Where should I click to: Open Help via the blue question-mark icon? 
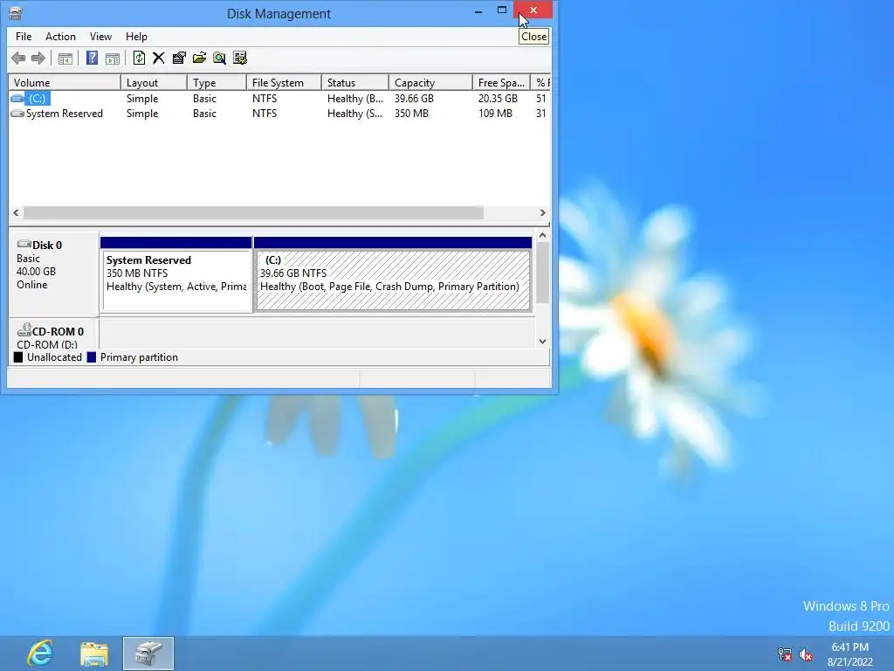tap(92, 58)
